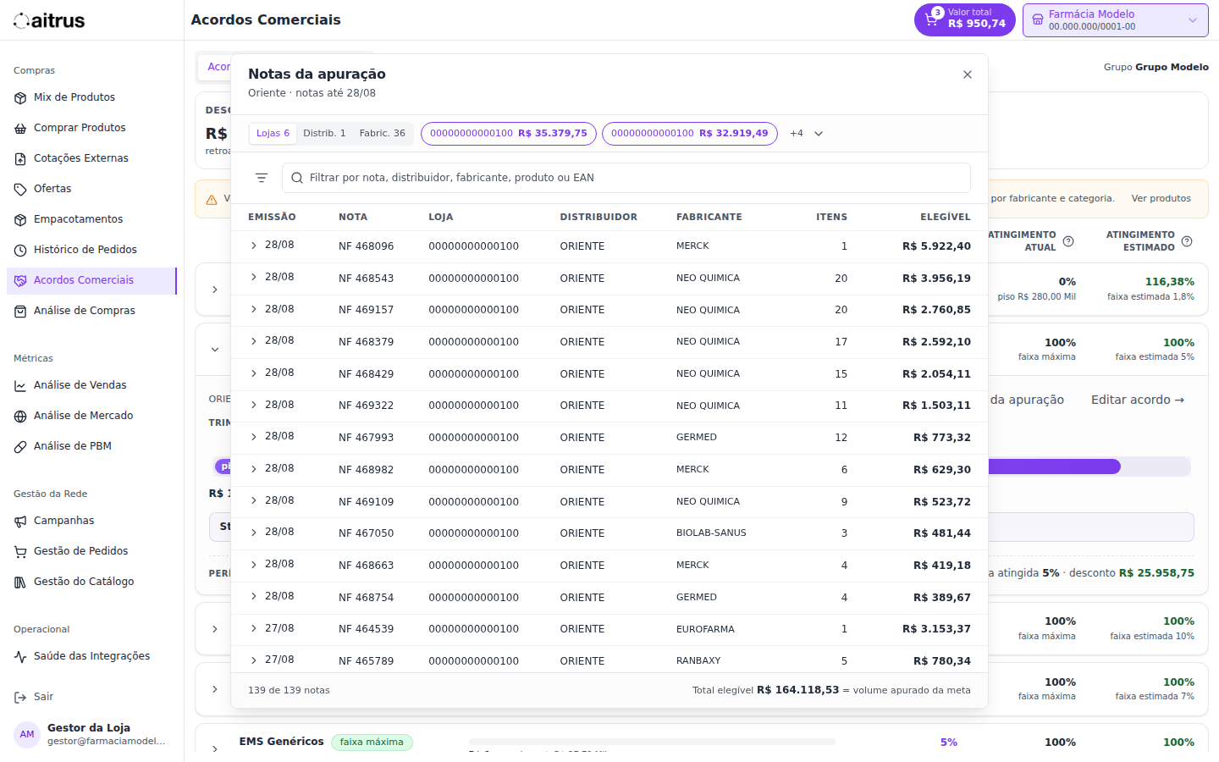Image resolution: width=1219 pixels, height=762 pixels.
Task: Expand the +4 more stores chevron
Action: [x=819, y=134]
